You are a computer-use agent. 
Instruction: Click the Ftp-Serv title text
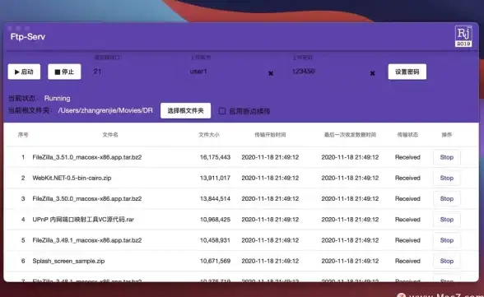click(x=28, y=37)
